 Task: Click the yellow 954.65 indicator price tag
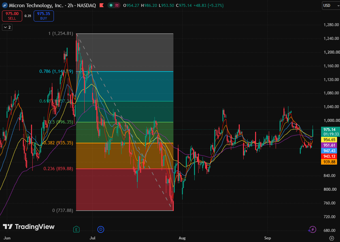coord(329,140)
